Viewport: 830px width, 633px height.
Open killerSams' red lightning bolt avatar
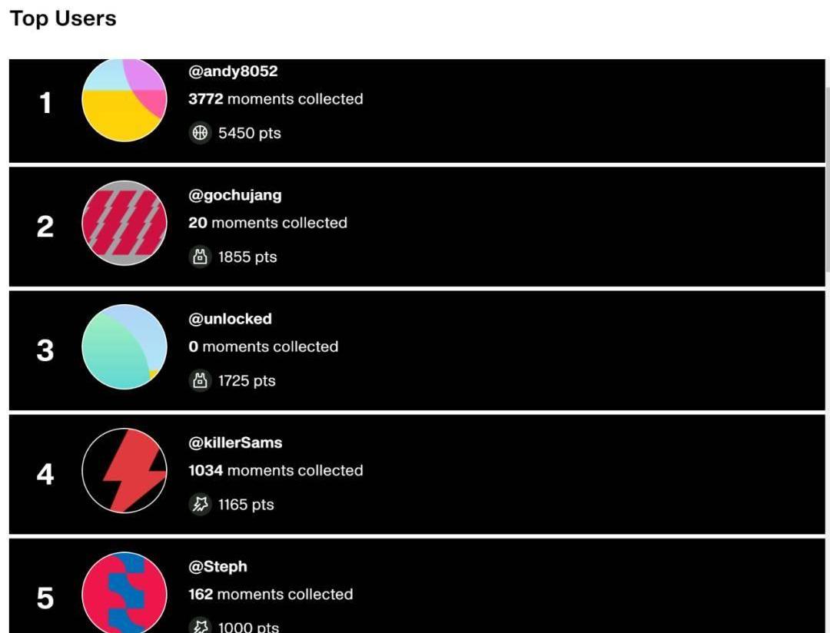[x=124, y=470]
